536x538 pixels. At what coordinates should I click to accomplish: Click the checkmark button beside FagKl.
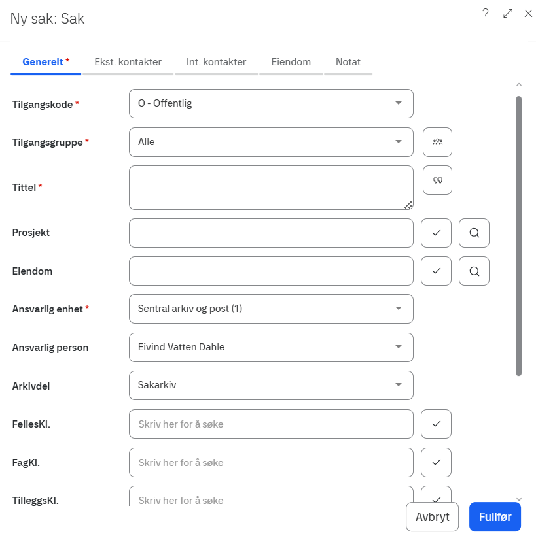click(436, 463)
